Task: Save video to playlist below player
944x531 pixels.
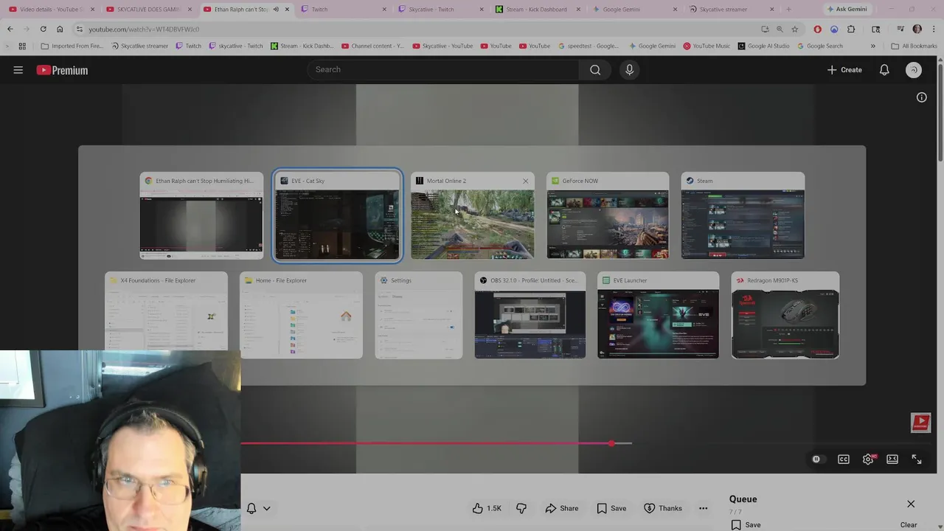Action: tap(611, 508)
